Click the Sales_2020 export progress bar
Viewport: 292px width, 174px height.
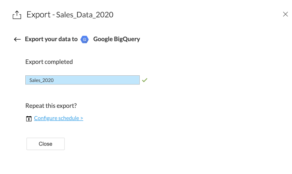(83, 80)
